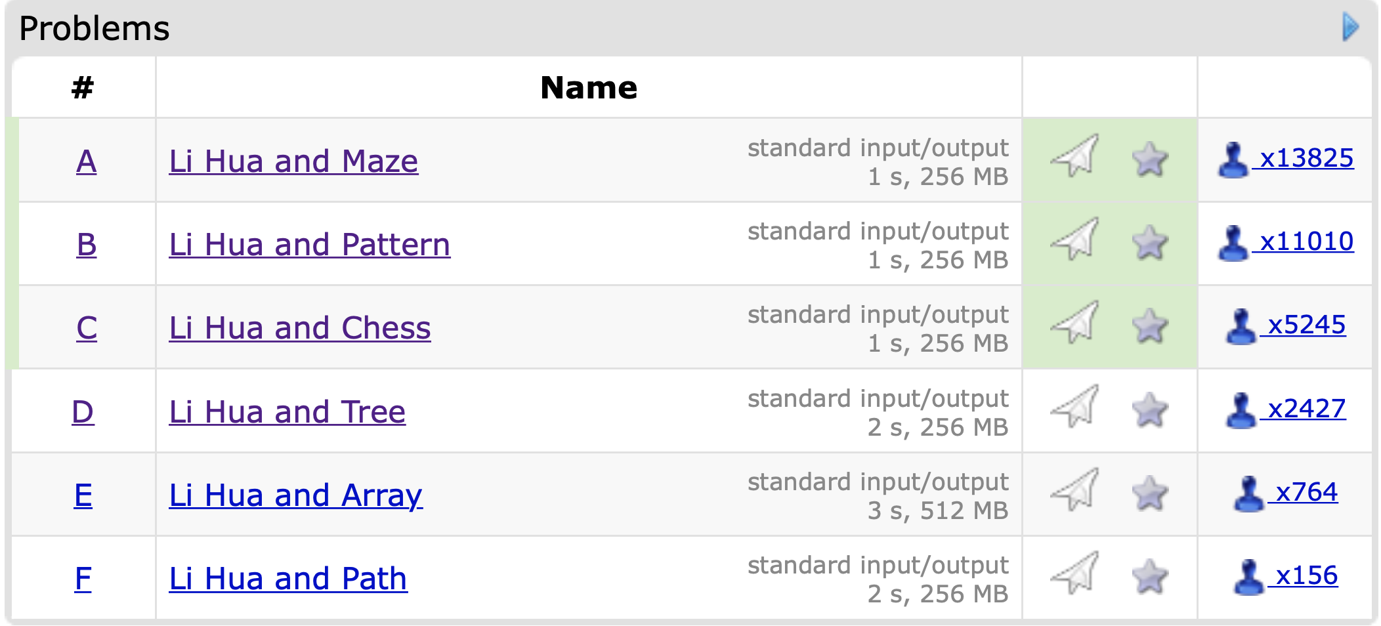Toggle favorite star for Li Hua and Array
Viewport: 1381px width, 626px height.
tap(1150, 493)
